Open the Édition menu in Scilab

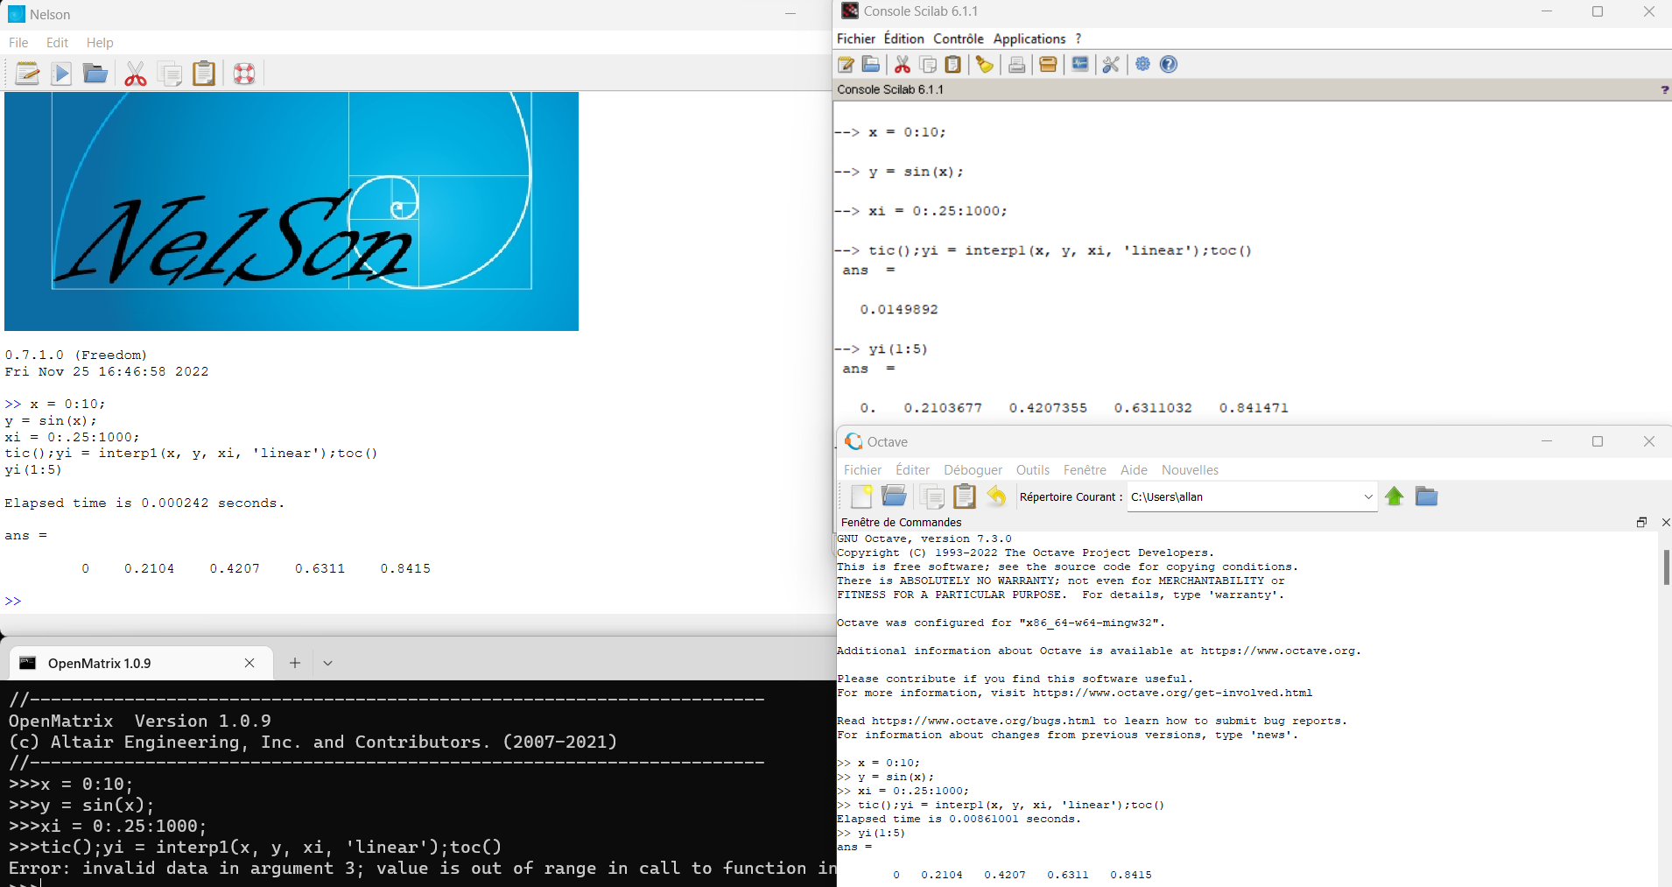pyautogui.click(x=903, y=39)
